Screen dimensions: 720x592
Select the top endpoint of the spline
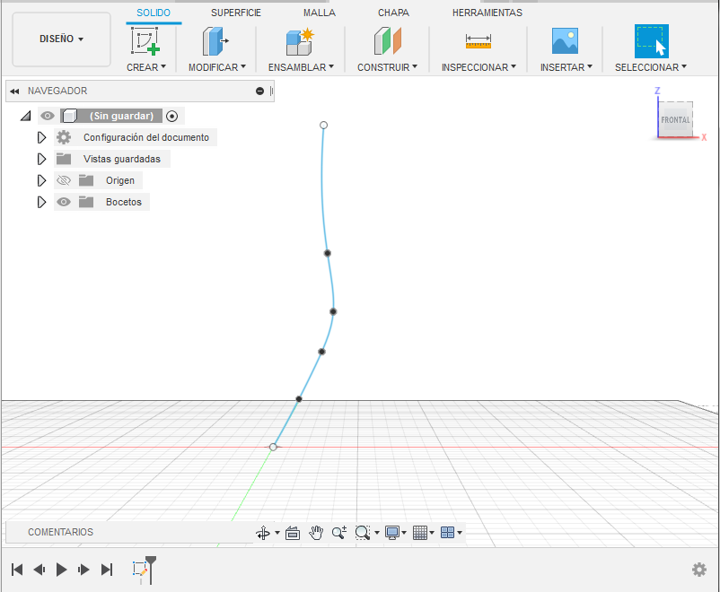click(324, 126)
